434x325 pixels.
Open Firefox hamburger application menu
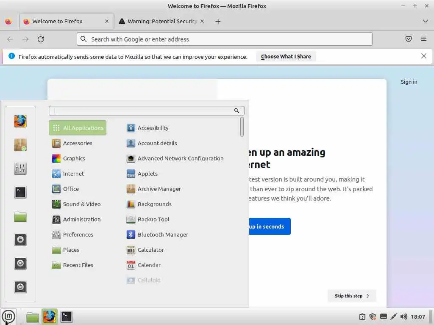point(424,39)
